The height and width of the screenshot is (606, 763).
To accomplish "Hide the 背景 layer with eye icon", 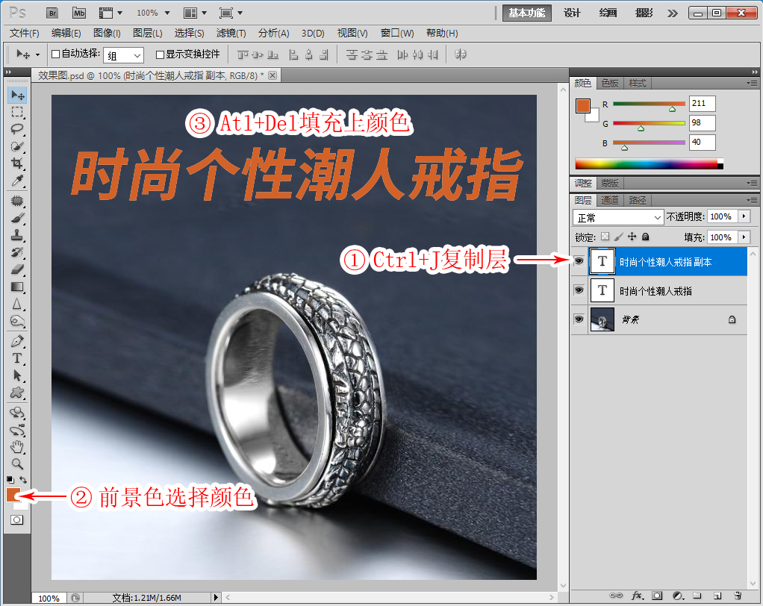I will (x=579, y=319).
